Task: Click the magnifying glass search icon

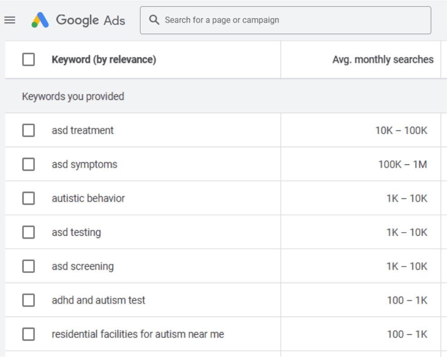Action: 154,20
